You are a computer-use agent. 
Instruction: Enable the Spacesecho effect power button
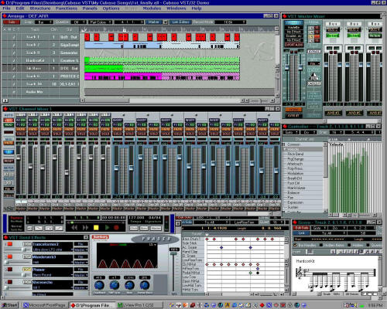tap(10, 282)
